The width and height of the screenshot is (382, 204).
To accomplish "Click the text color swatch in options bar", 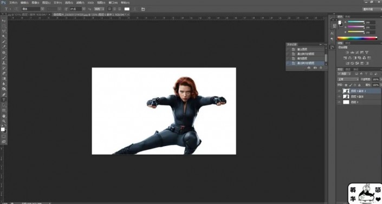I will click(x=127, y=9).
